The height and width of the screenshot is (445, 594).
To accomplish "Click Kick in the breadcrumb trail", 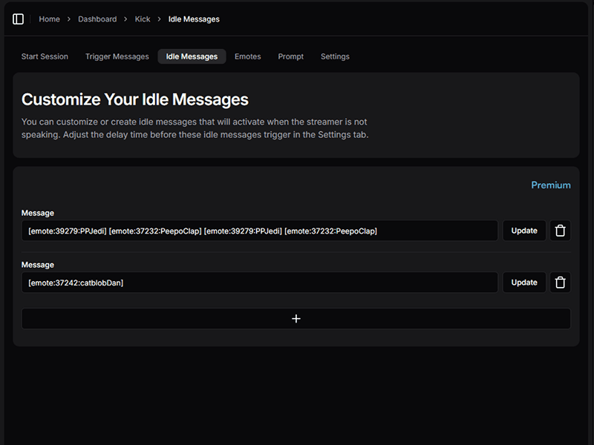I will coord(142,19).
